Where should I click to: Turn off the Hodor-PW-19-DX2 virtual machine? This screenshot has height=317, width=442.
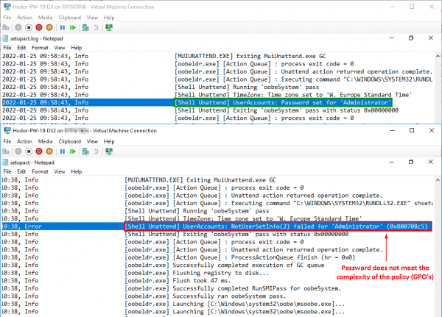(29, 152)
